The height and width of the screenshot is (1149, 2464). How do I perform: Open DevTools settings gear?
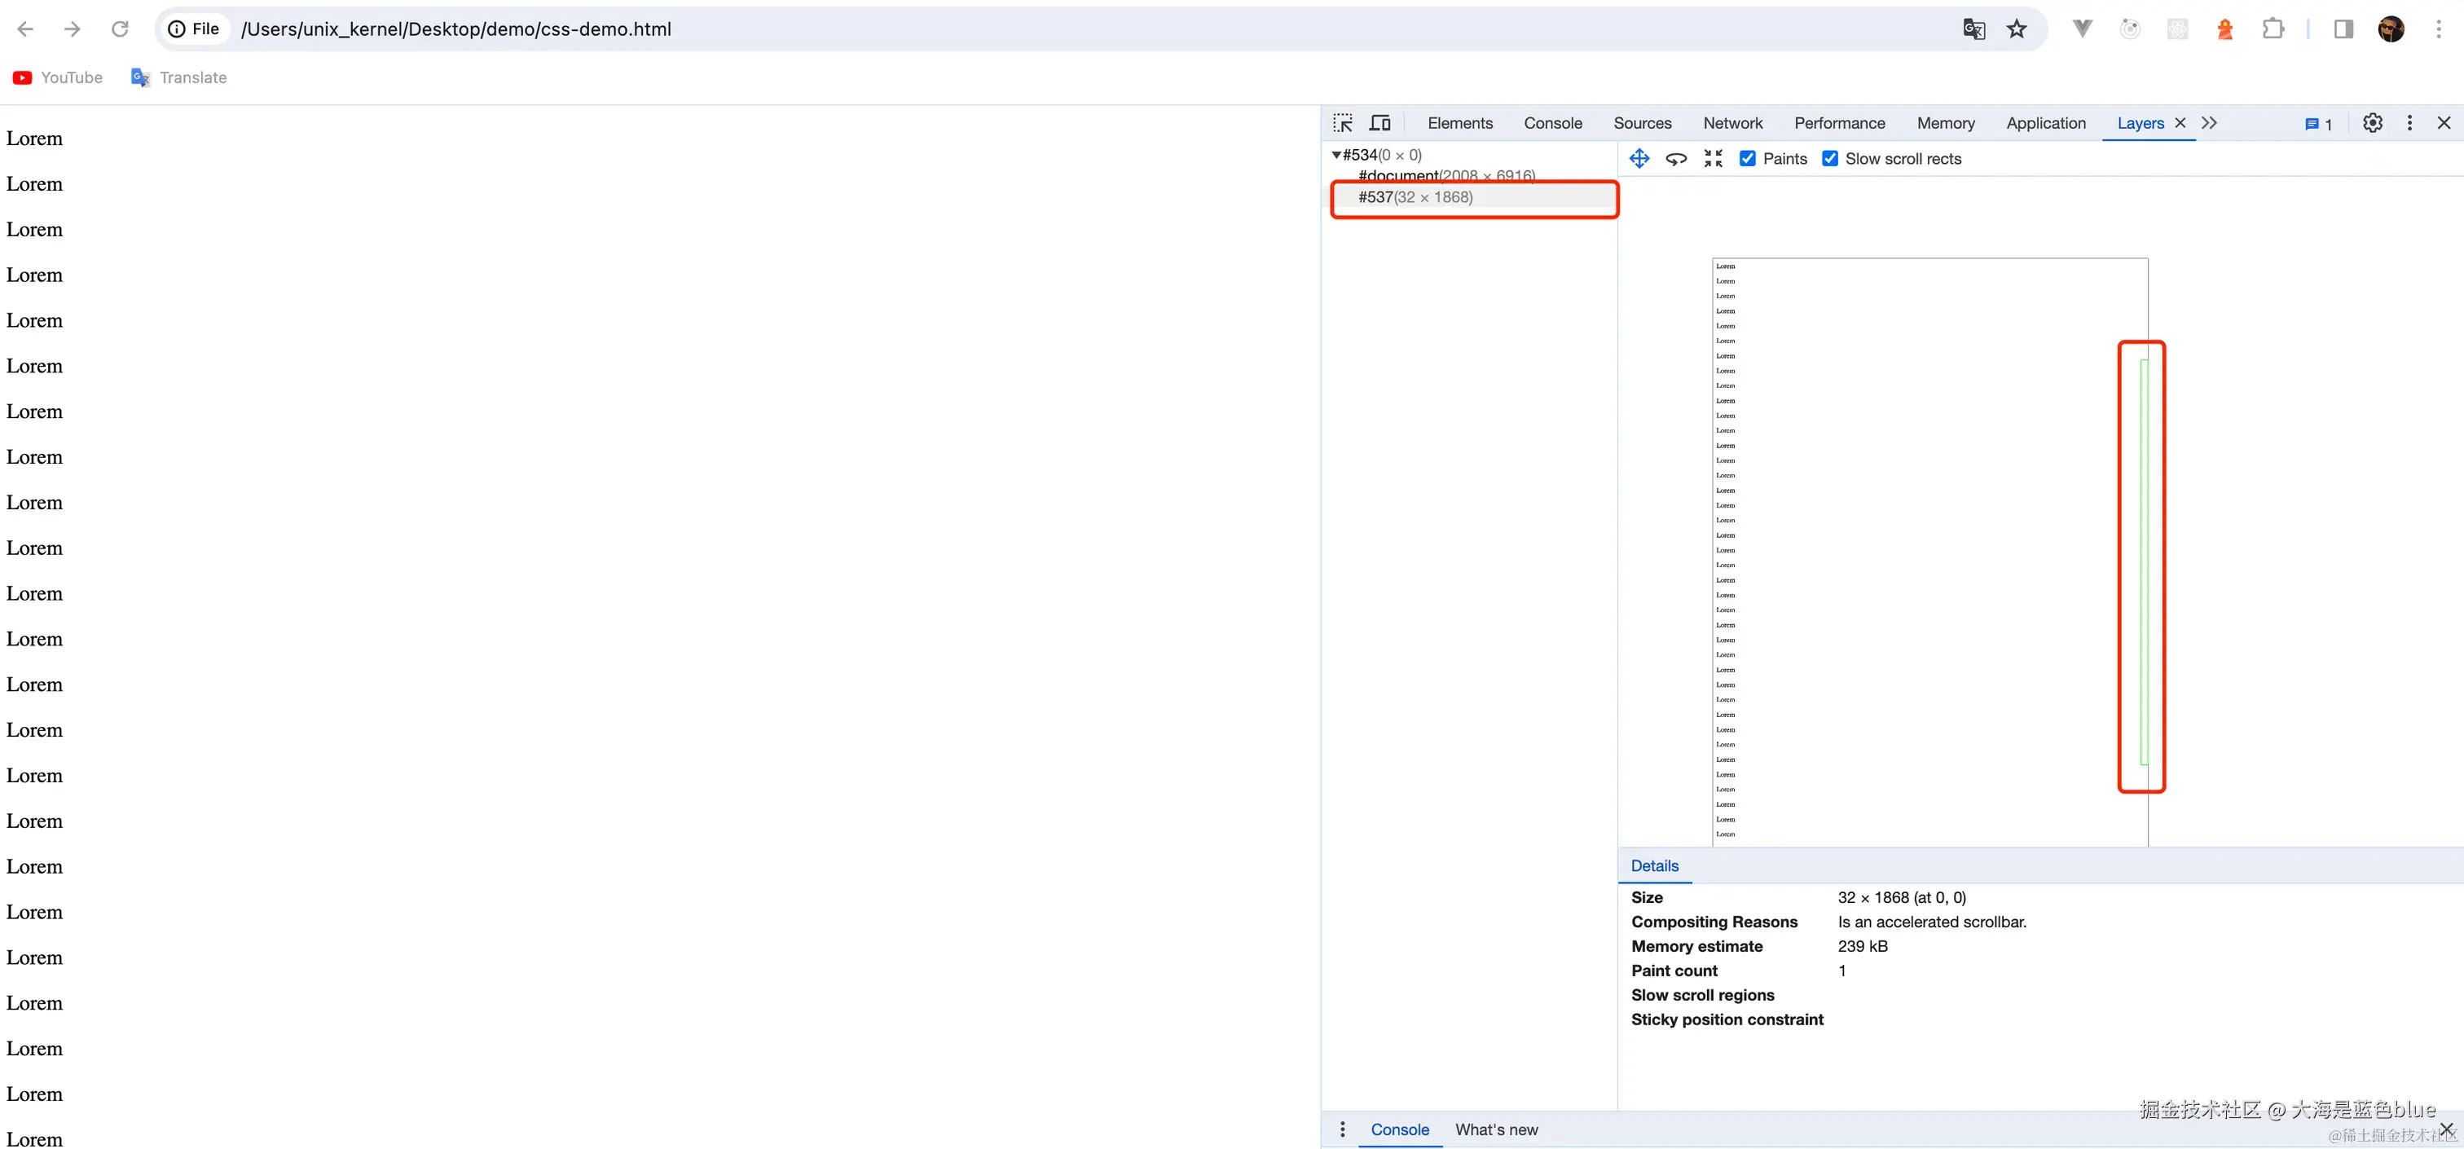click(2372, 122)
